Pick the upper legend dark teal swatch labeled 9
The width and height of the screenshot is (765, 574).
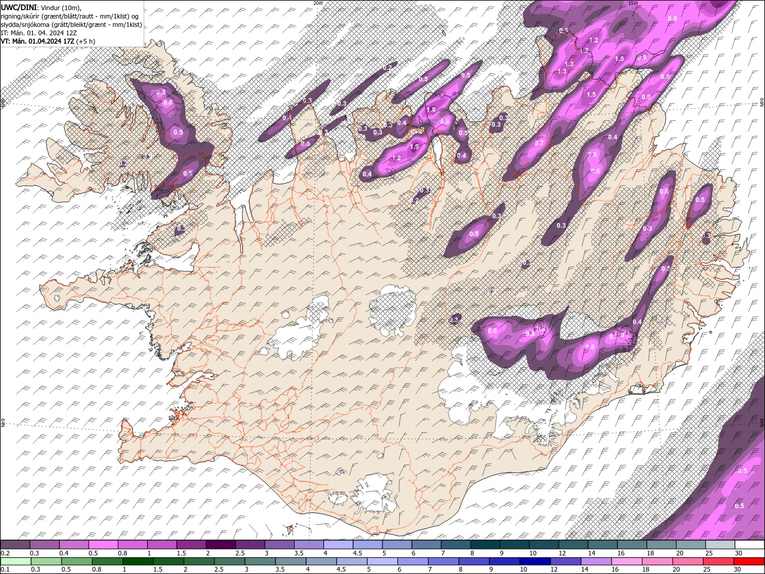tap(514, 544)
